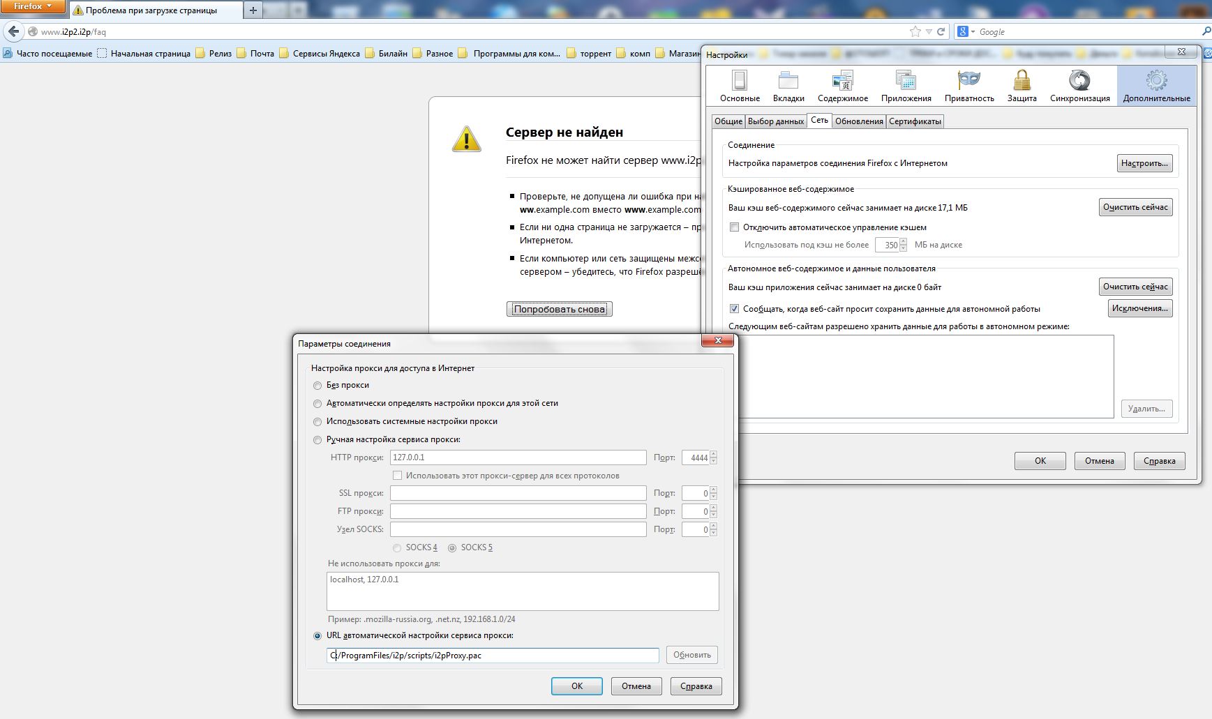1212x719 pixels.
Task: Open the Билайн bookmark folder
Action: coord(387,53)
